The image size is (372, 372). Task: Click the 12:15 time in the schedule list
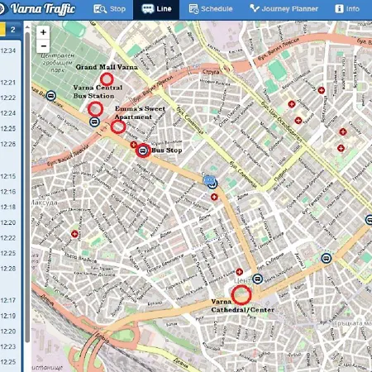coord(8,176)
